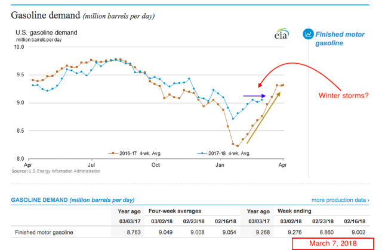This screenshot has height=250, width=382.
Task: Click the 9.5 y-axis label
Action: click(20, 75)
